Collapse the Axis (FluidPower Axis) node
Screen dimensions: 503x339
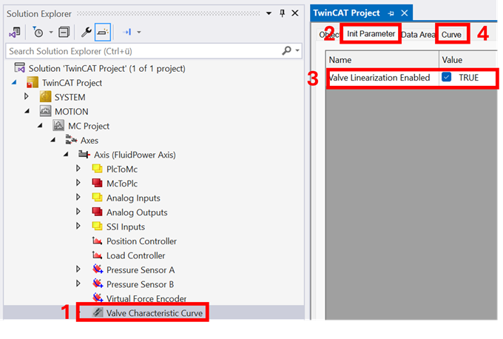click(x=67, y=155)
